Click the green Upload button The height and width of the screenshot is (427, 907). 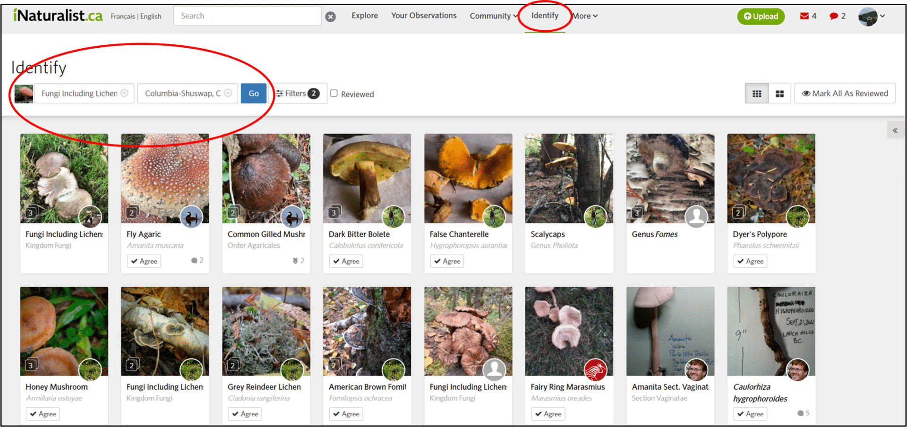tap(761, 16)
